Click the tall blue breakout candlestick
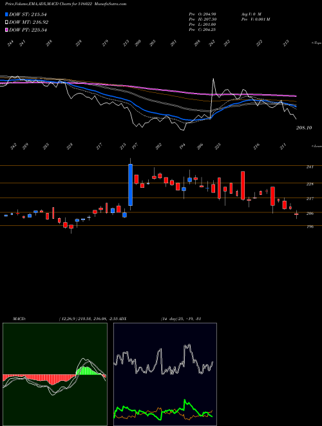This screenshot has width=322, height=426. (x=130, y=185)
